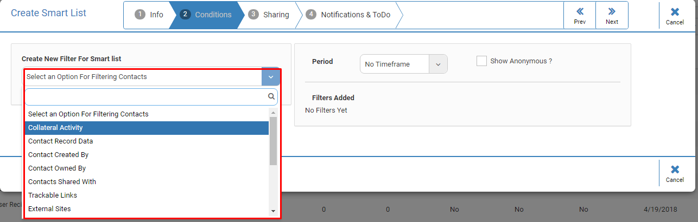Open the Period timeframe dropdown
Image resolution: width=698 pixels, height=222 pixels.
point(403,64)
